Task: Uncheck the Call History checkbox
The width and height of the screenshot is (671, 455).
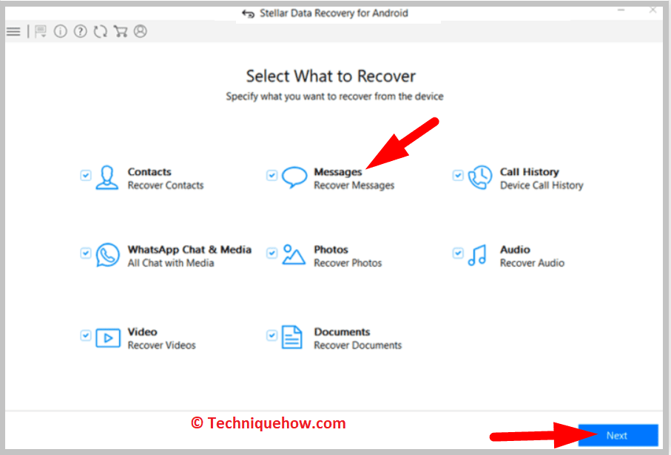Action: click(x=458, y=175)
